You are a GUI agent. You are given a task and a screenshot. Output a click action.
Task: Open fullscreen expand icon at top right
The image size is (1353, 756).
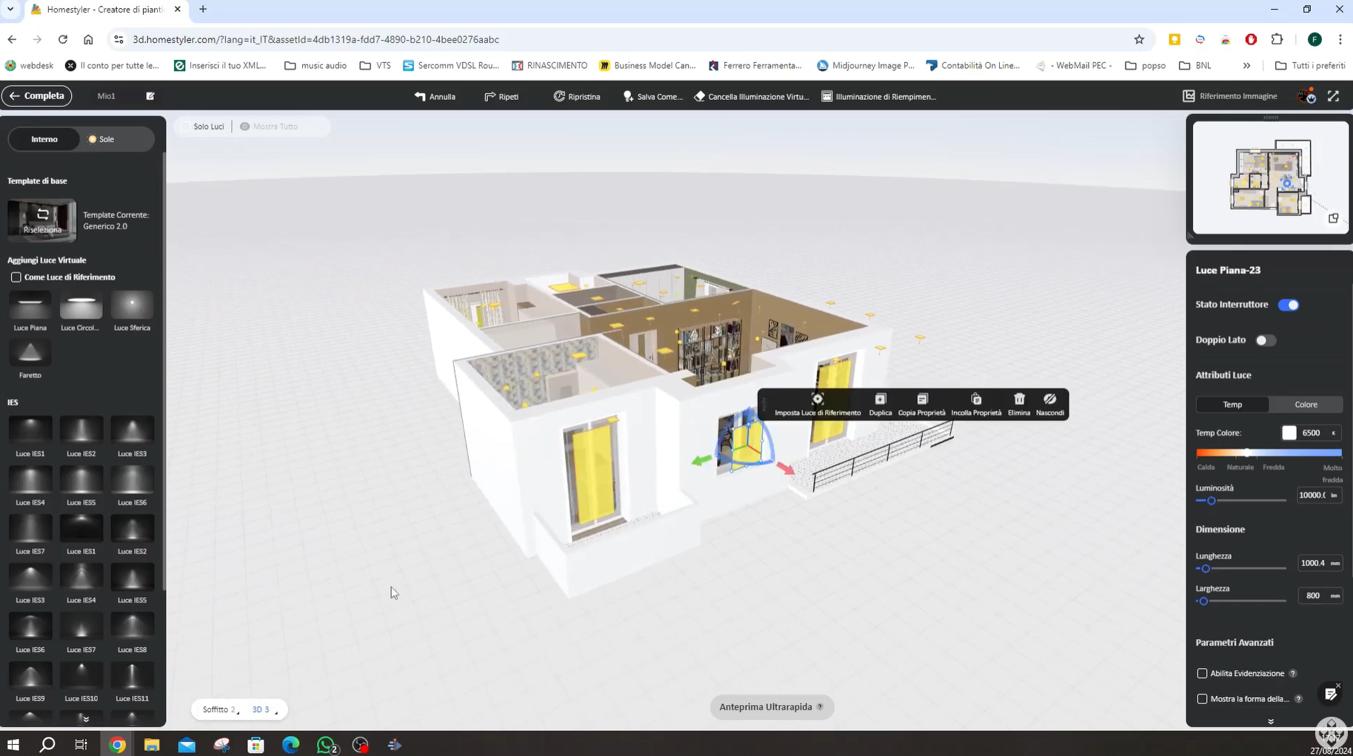pyautogui.click(x=1333, y=96)
